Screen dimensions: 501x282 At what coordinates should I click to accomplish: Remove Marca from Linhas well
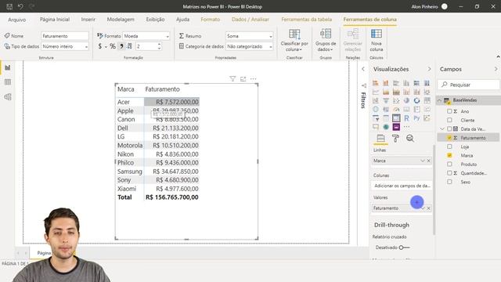pos(429,161)
